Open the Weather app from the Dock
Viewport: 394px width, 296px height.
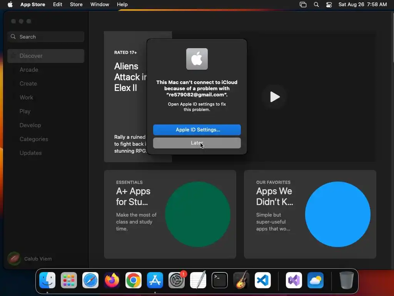[x=316, y=280]
